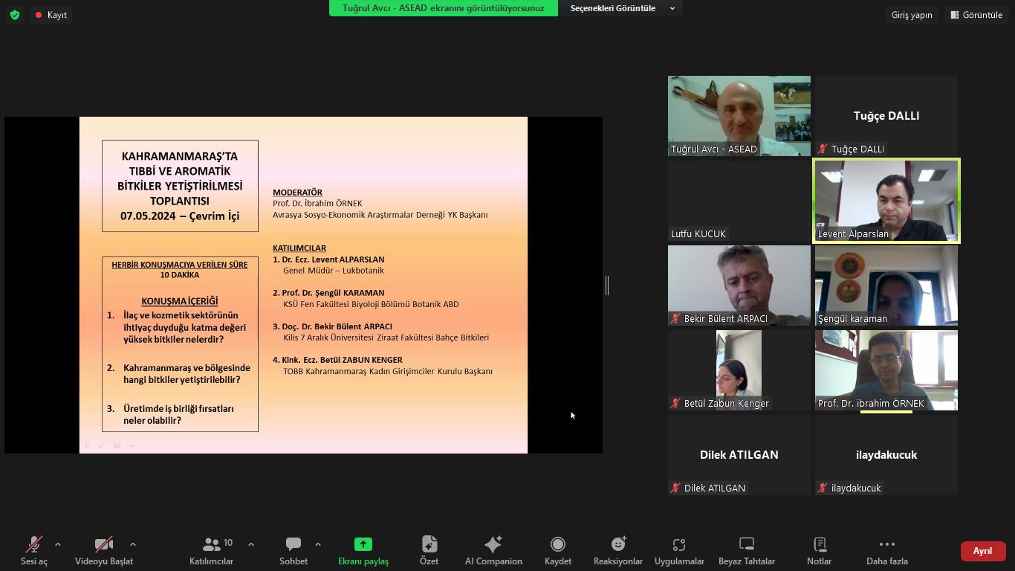Click the Özet summary icon
This screenshot has width=1015, height=571.
pos(429,550)
